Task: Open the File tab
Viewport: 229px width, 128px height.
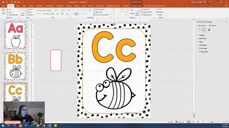Action: click(4, 6)
